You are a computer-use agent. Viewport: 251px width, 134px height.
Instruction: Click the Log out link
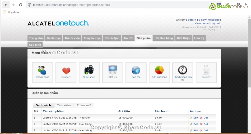215,23
